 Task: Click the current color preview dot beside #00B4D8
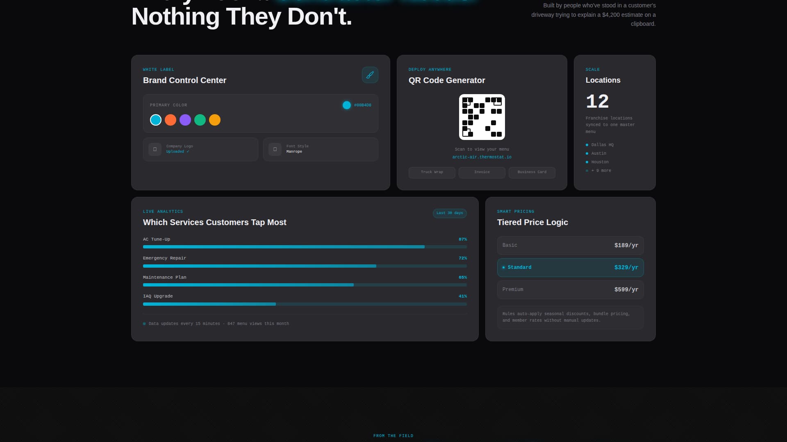pos(347,105)
